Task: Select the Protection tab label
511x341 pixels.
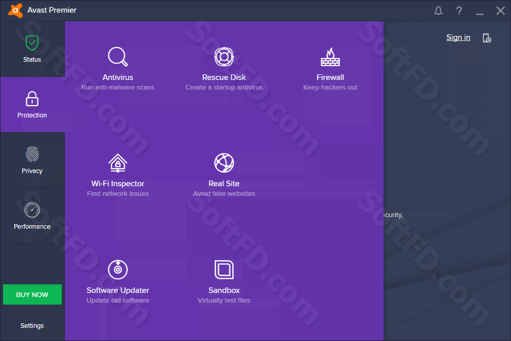Action: pyautogui.click(x=32, y=115)
